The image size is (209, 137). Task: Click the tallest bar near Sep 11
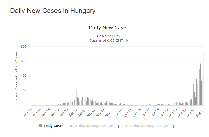[x=204, y=79]
